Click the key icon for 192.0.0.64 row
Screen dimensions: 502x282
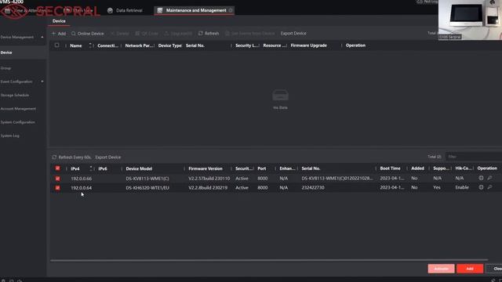click(489, 187)
